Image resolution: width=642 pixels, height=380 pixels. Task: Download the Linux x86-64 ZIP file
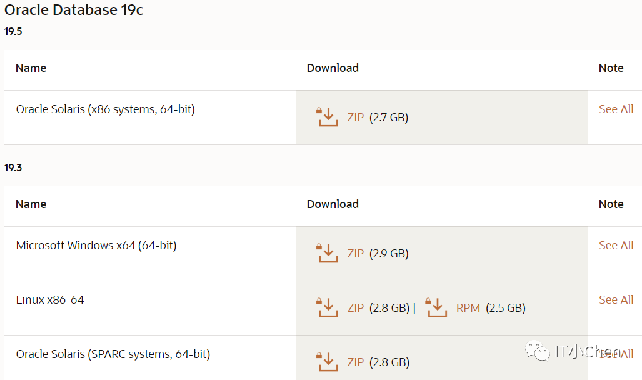click(356, 308)
